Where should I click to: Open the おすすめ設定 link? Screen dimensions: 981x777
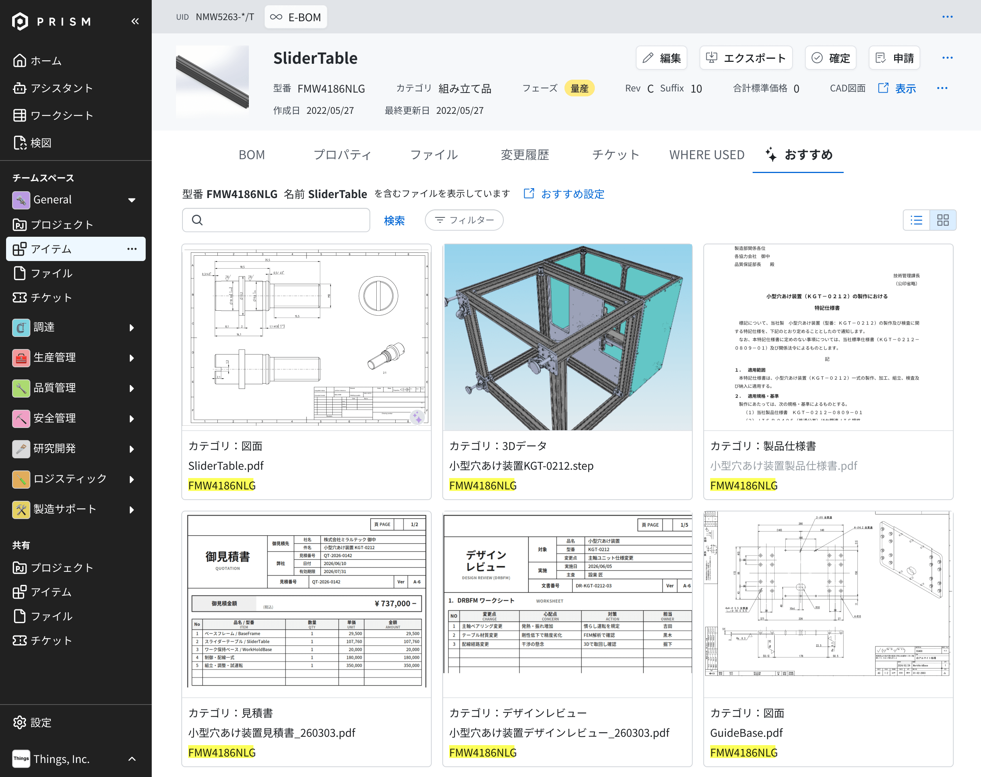(564, 194)
